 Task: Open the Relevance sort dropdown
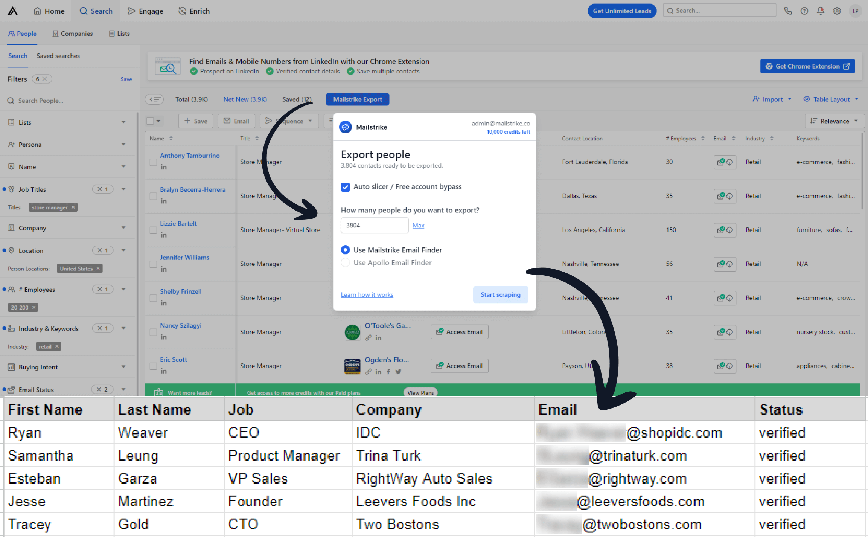[834, 121]
